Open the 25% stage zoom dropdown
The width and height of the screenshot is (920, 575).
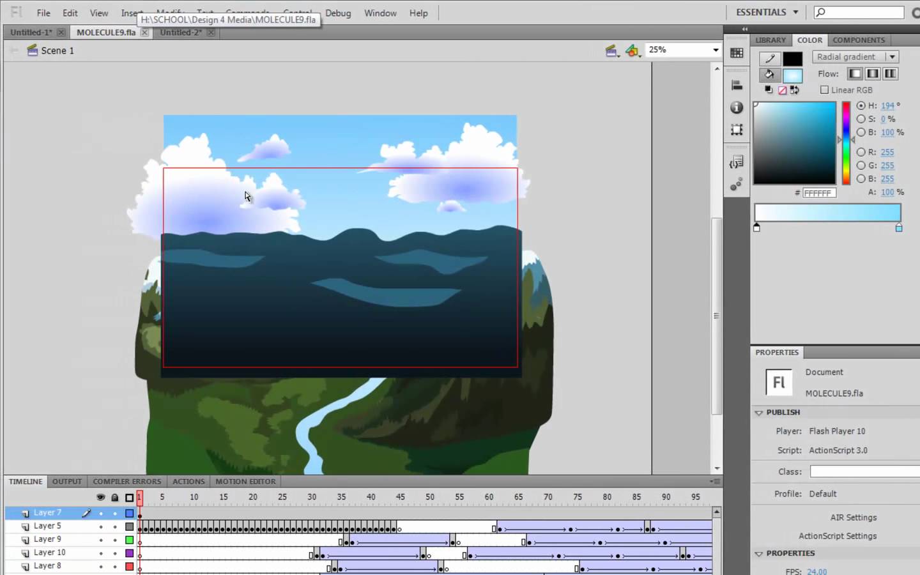(x=716, y=50)
